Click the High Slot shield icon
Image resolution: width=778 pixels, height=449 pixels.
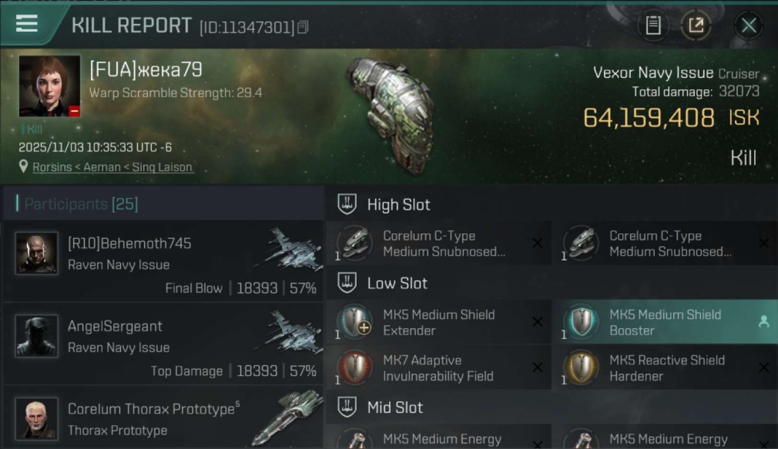(x=347, y=205)
